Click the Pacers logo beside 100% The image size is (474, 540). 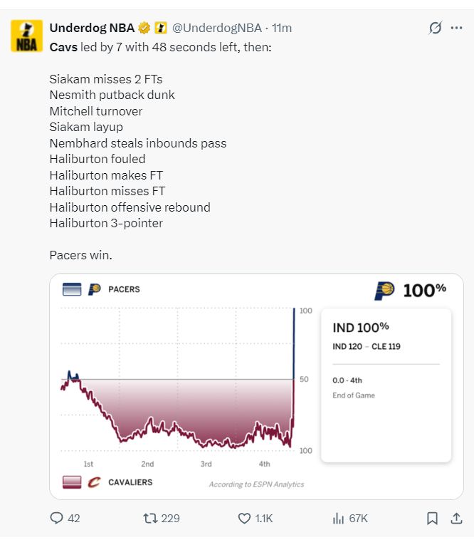(x=384, y=291)
